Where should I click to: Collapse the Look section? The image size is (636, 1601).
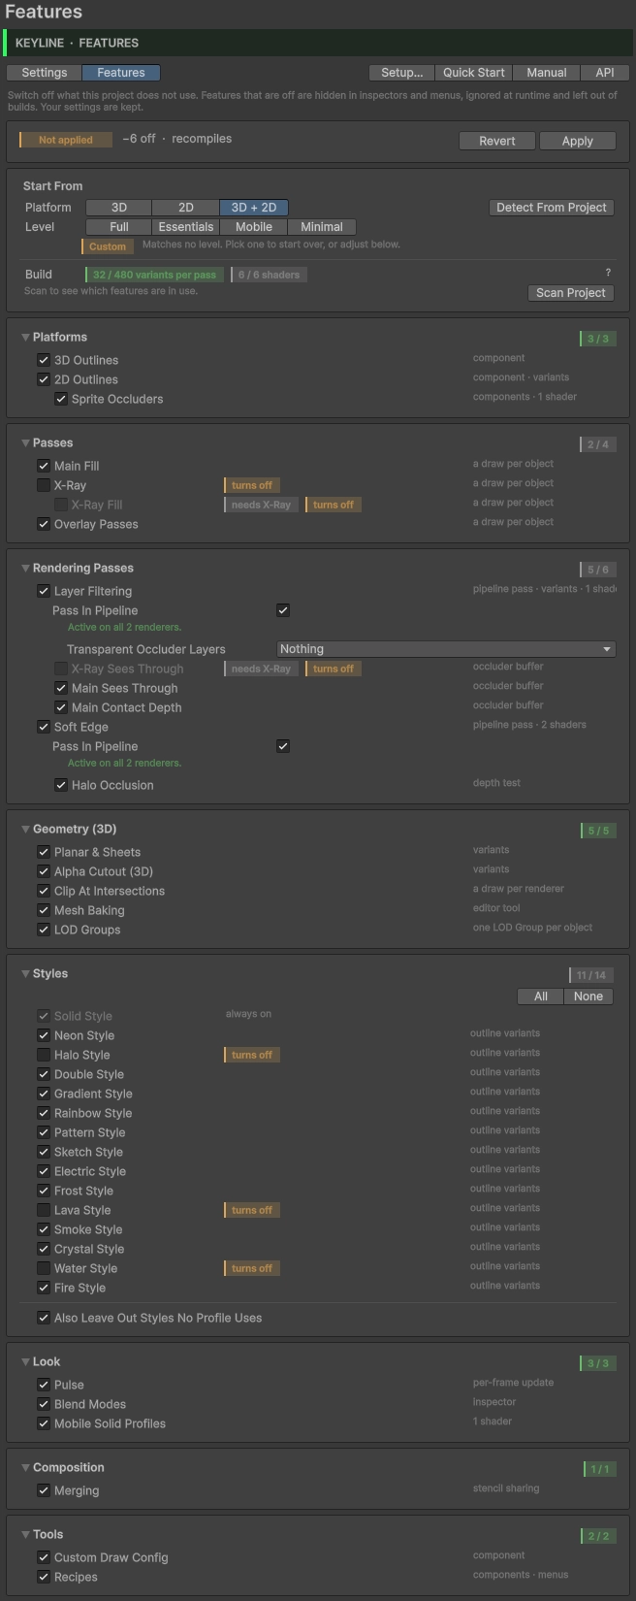[x=26, y=1362]
